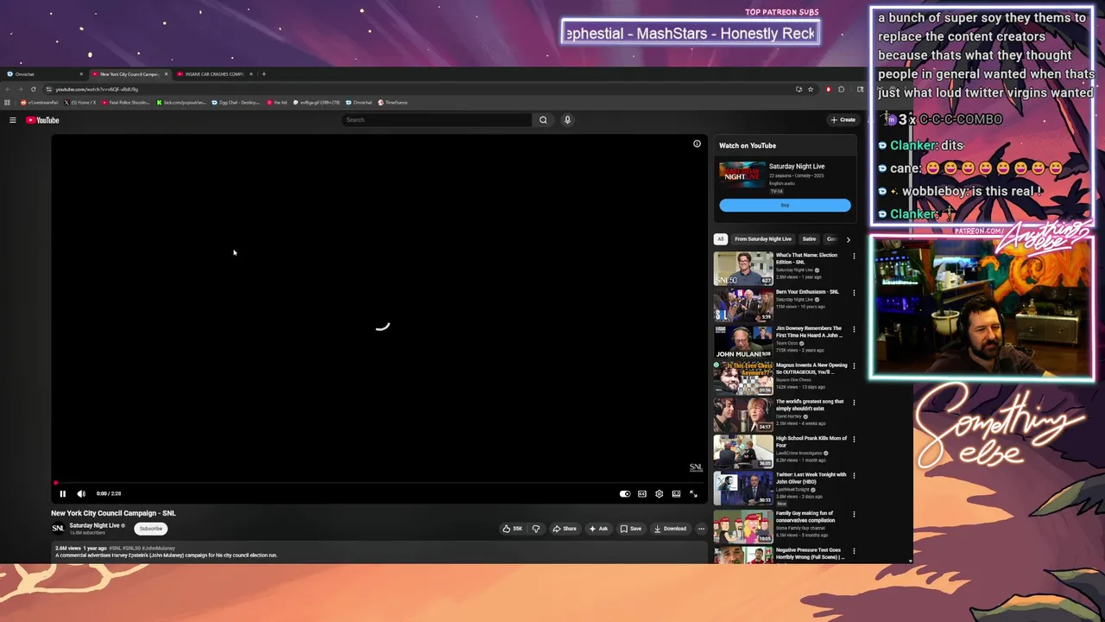The height and width of the screenshot is (622, 1105).
Task: Switch to theater mode
Action: (676, 494)
